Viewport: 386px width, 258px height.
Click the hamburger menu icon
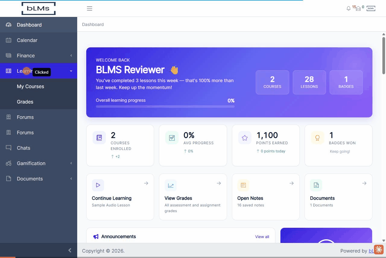pos(90,8)
